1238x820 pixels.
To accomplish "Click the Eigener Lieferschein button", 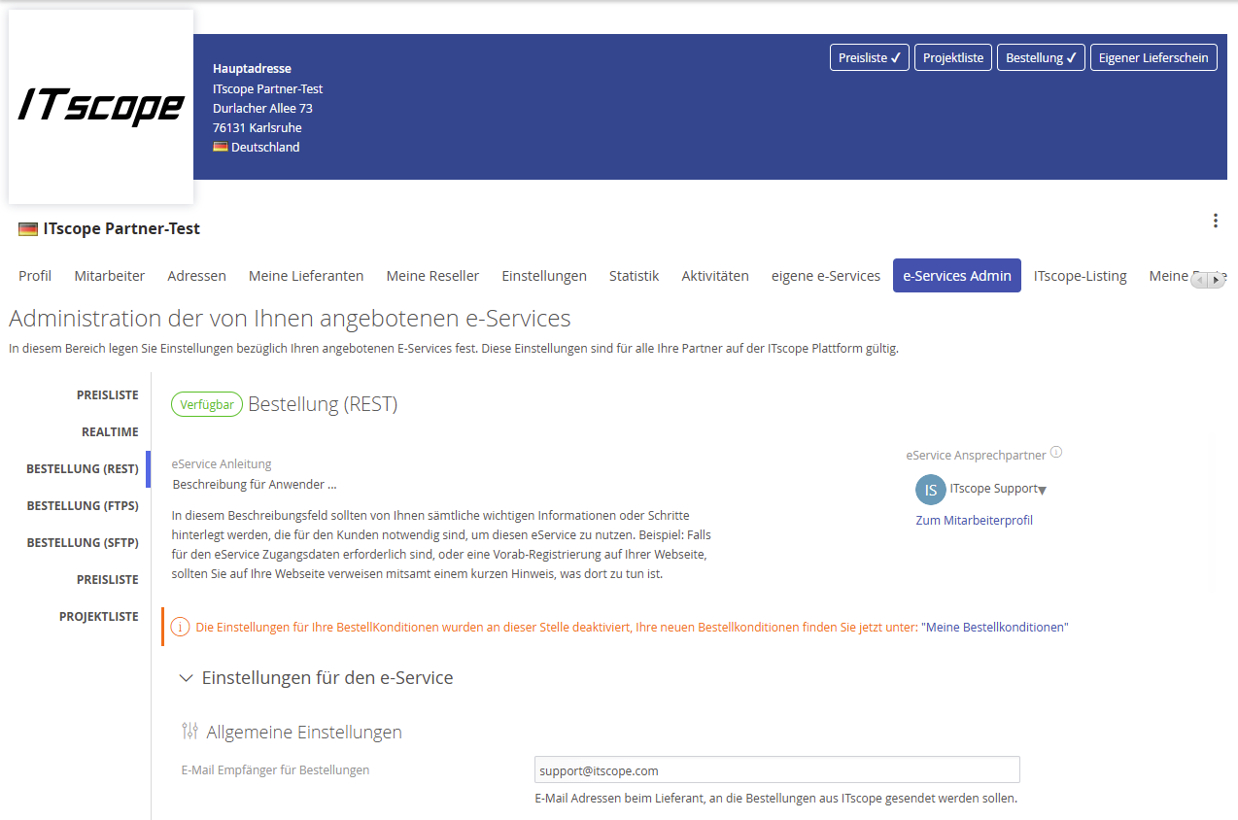I will click(1153, 57).
